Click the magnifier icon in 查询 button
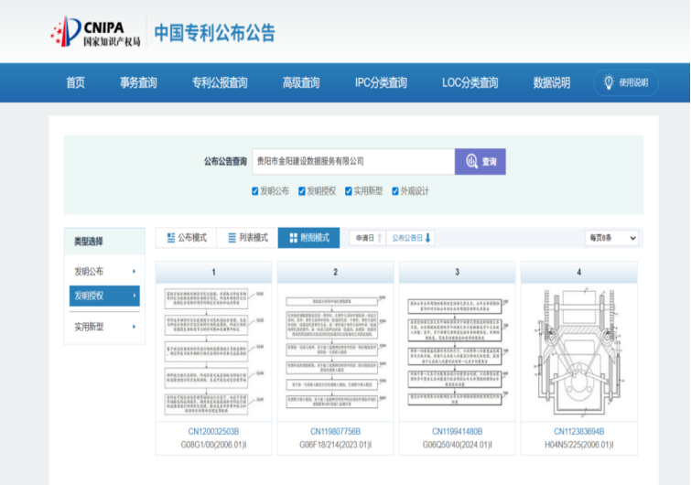 click(471, 162)
